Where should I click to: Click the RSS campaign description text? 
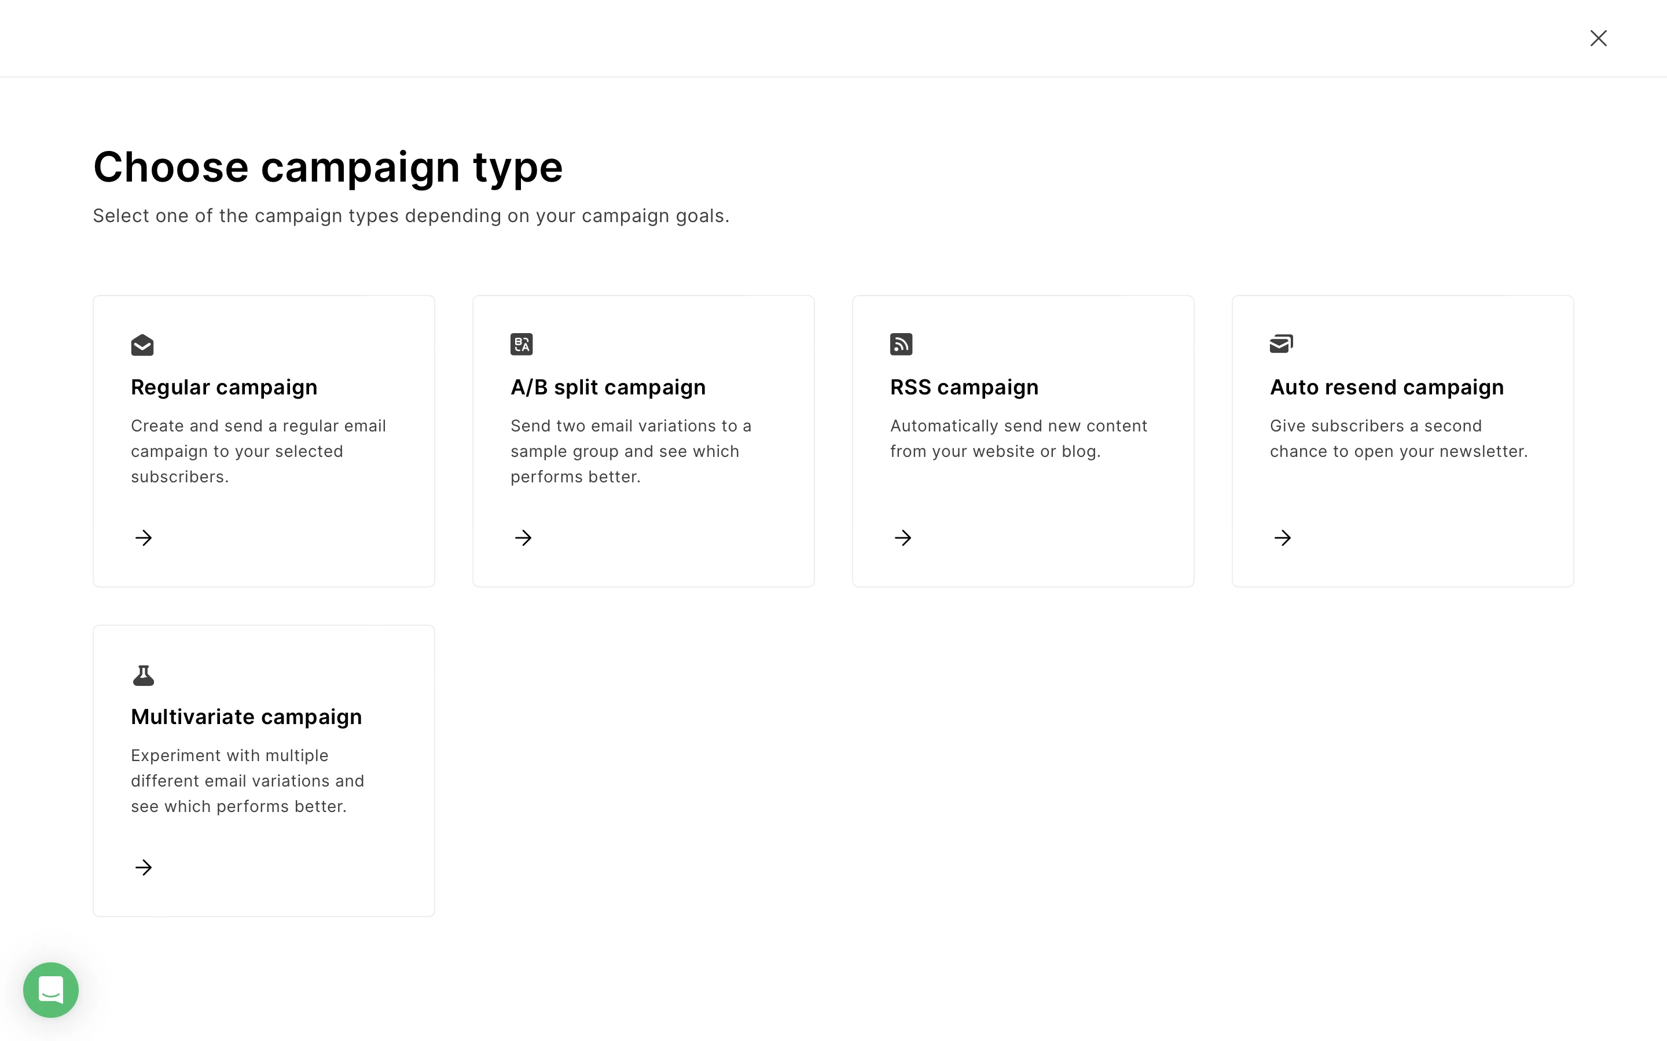coord(1018,438)
